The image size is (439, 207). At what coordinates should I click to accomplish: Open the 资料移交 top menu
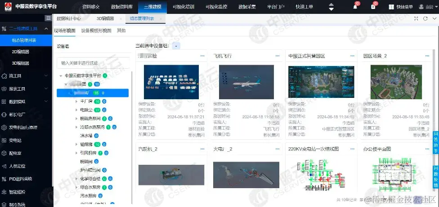91,7
